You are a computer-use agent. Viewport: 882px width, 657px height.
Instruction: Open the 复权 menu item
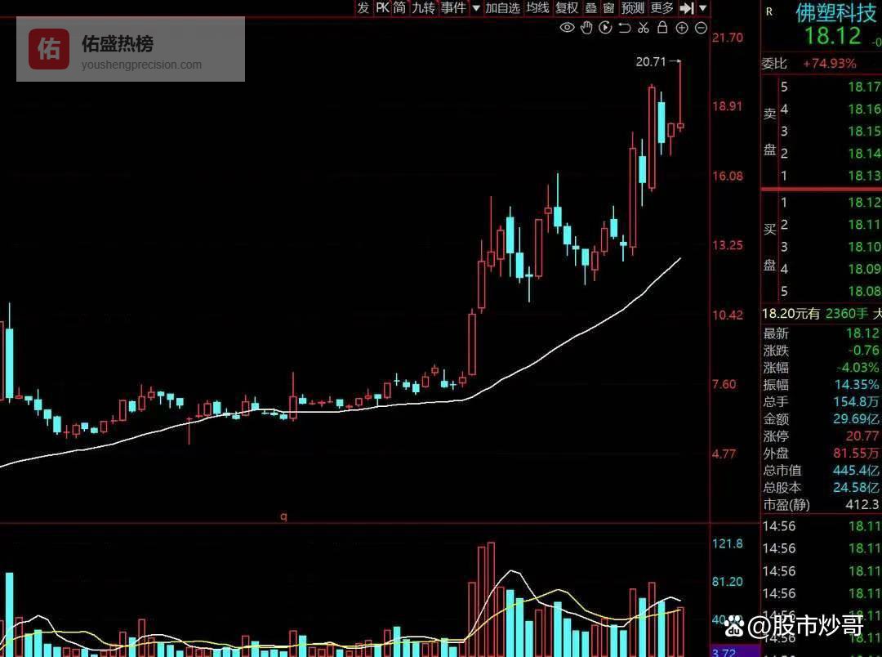click(567, 8)
